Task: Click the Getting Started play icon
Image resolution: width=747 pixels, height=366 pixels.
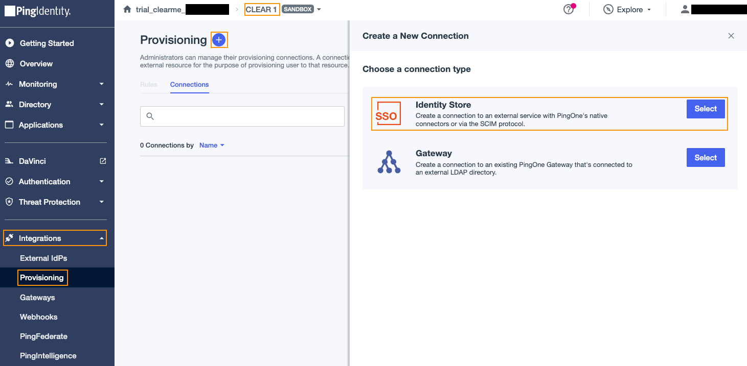Action: 9,43
